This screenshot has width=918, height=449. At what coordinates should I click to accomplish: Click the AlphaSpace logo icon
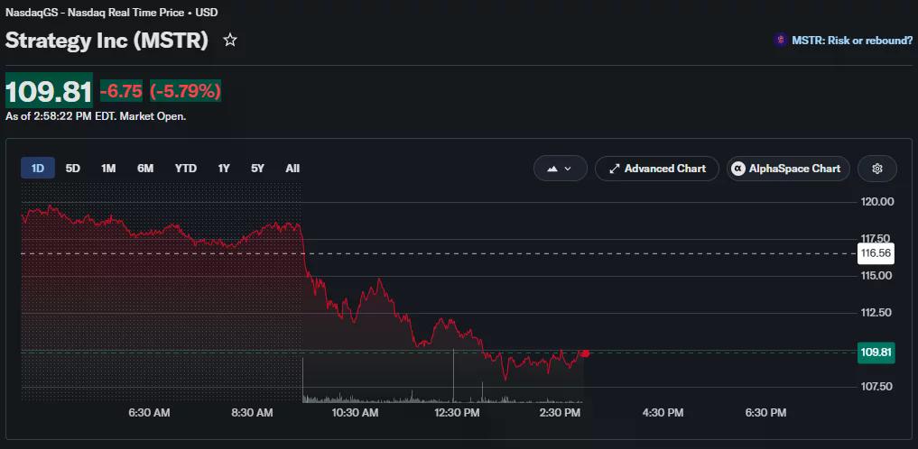[x=738, y=169]
